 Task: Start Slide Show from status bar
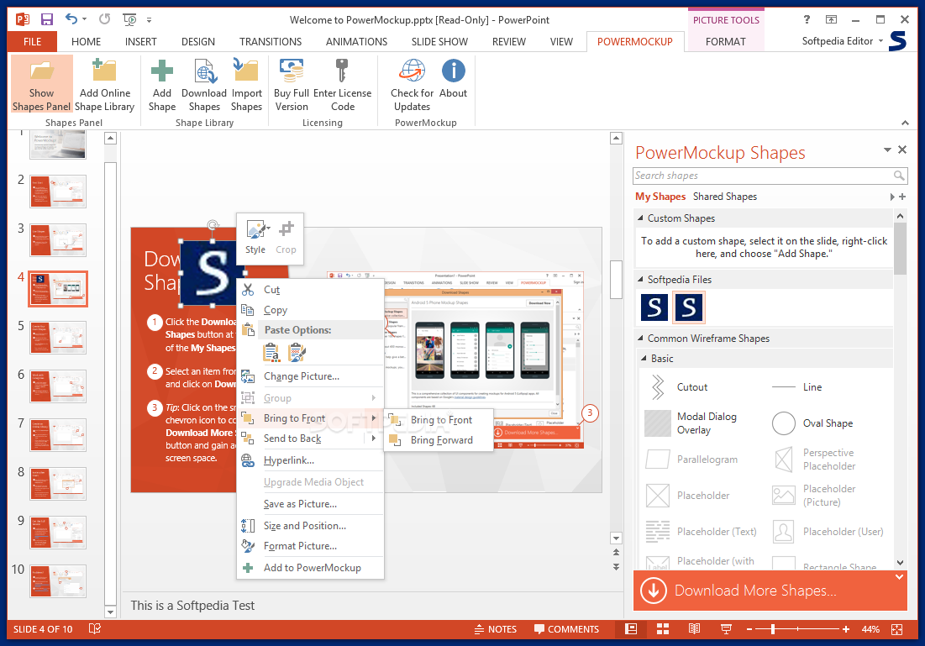click(726, 629)
